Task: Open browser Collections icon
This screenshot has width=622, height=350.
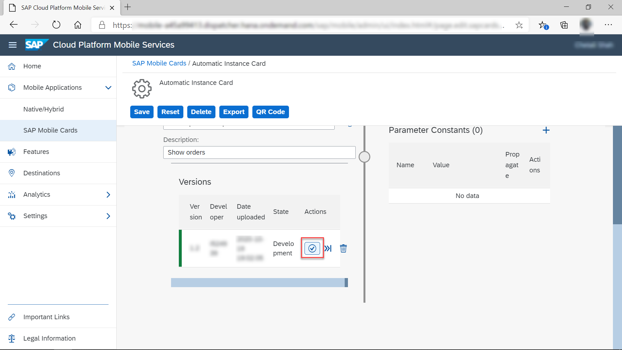Action: 564,25
